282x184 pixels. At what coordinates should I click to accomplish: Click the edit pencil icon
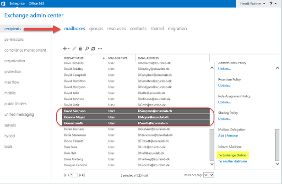coord(74,49)
